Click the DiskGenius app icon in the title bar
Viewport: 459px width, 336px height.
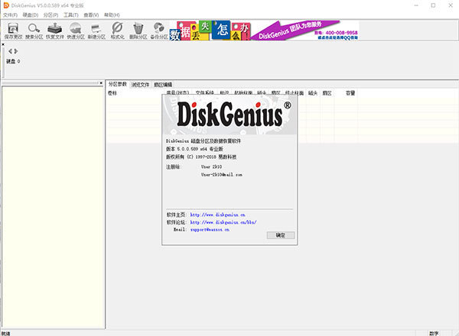point(6,5)
